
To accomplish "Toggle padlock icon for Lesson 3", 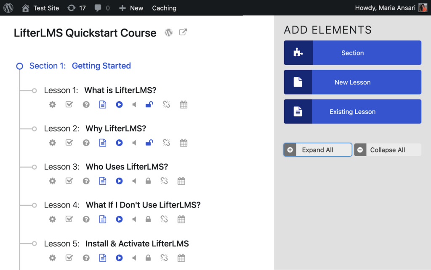I will click(148, 181).
